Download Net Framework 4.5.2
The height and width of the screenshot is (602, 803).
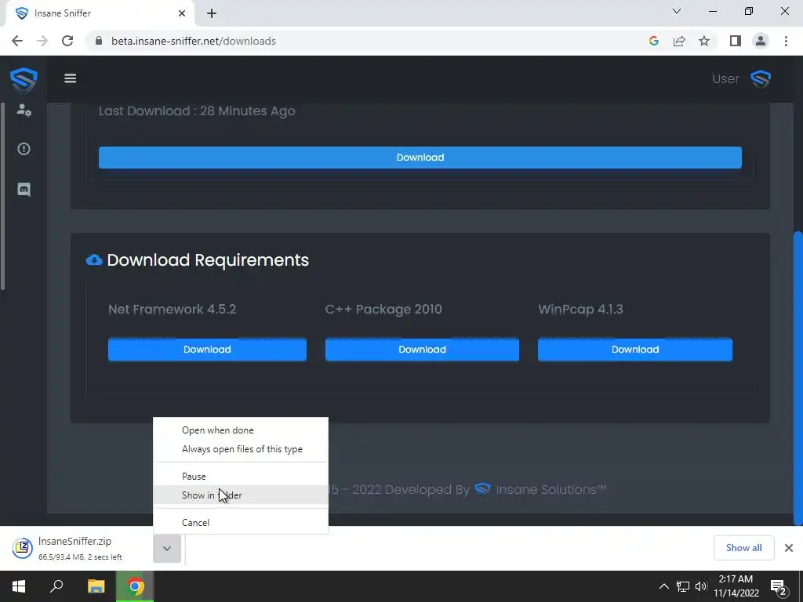[x=207, y=350]
